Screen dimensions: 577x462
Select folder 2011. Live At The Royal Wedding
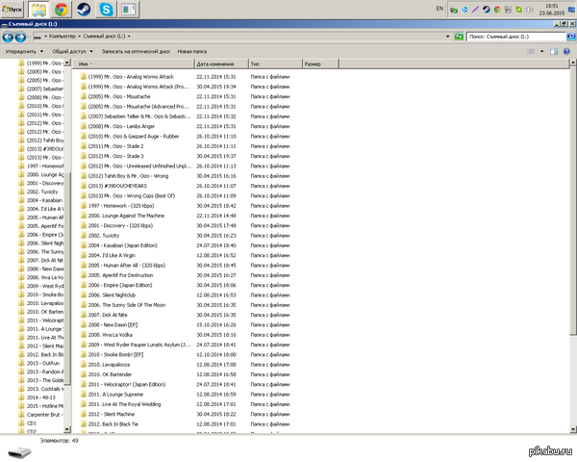pos(121,405)
